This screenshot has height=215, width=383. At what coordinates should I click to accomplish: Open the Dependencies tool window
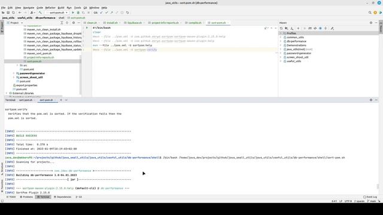coord(62,197)
